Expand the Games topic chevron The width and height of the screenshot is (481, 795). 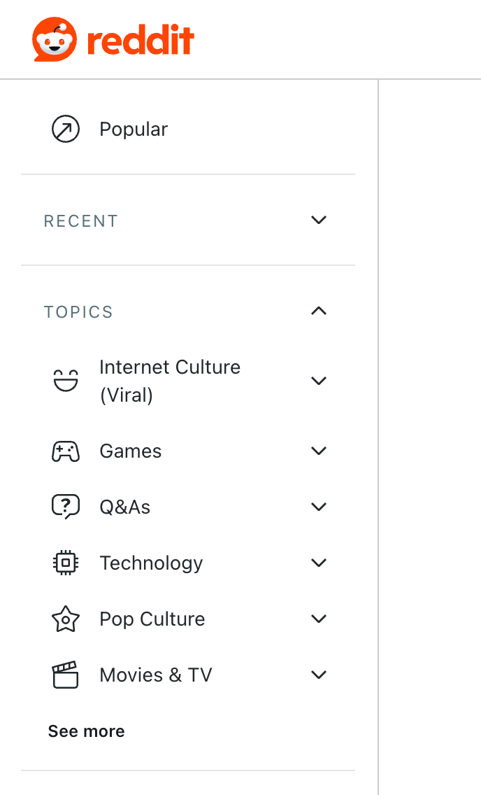pos(319,451)
